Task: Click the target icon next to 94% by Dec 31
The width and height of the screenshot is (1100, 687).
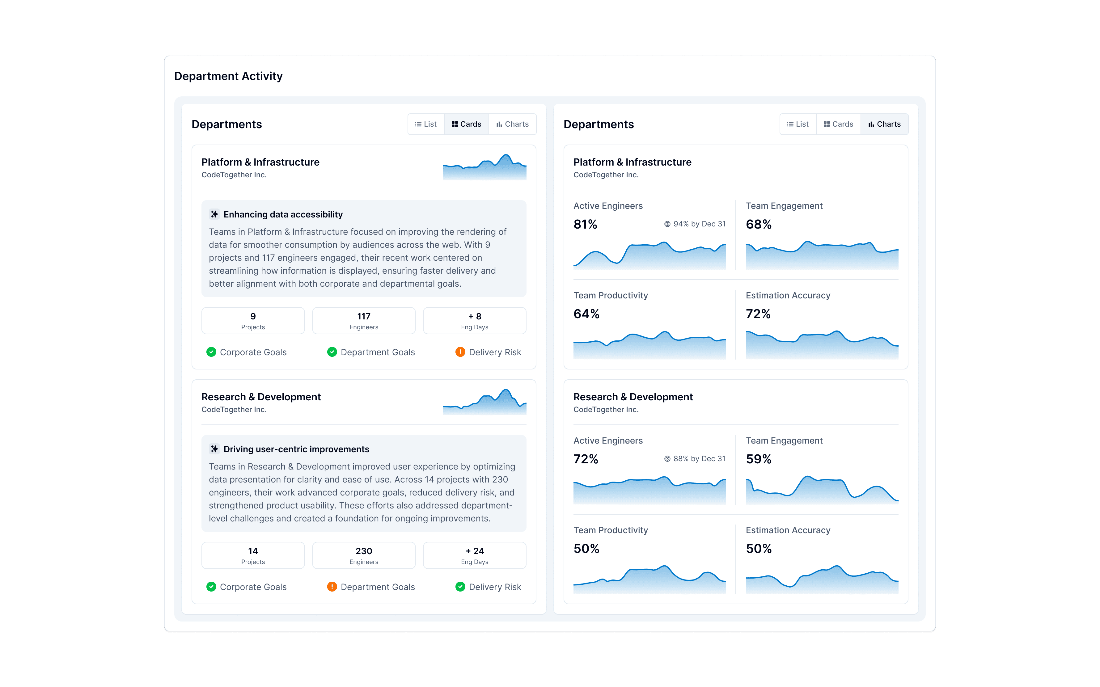Action: (667, 224)
